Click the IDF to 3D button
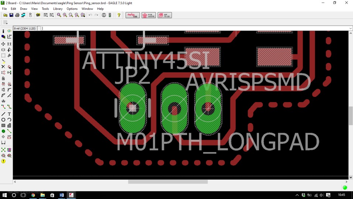This screenshot has width=353, height=199. (165, 15)
